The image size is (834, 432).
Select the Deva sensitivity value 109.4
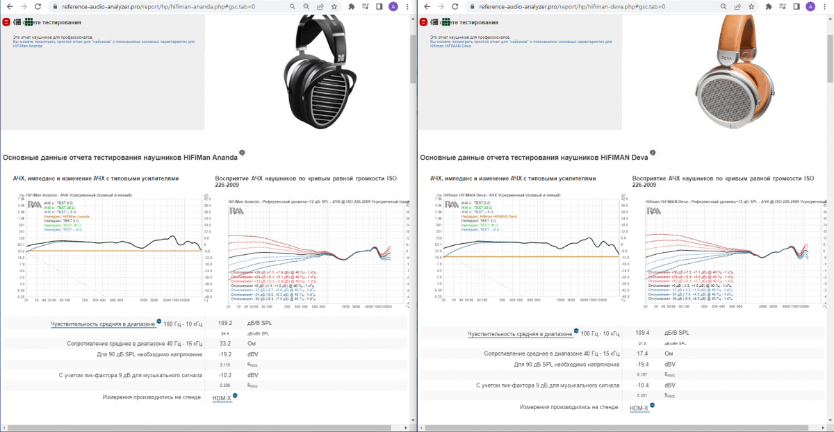tap(642, 333)
